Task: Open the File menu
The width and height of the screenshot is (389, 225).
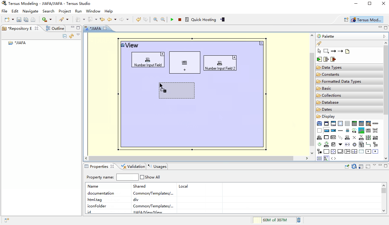Action: (4, 11)
